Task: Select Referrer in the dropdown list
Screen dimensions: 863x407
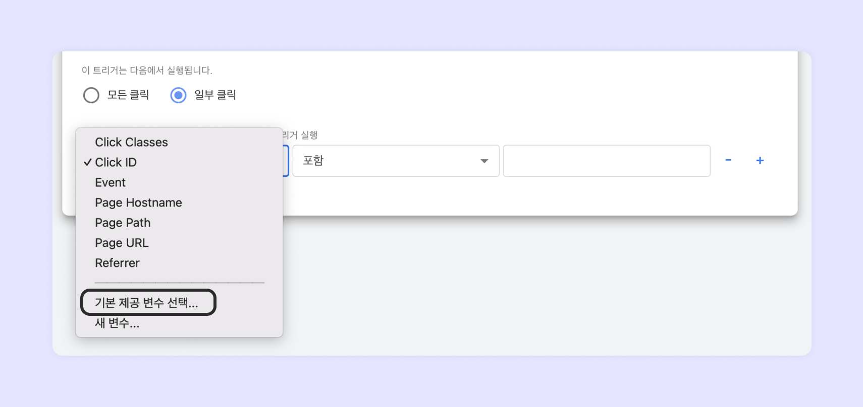Action: (117, 263)
